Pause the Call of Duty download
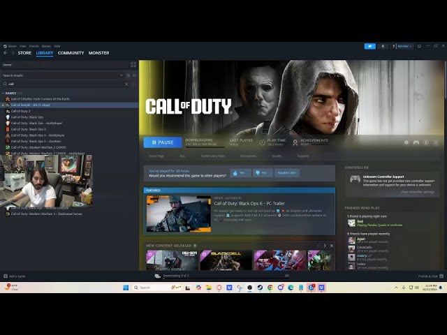 pyautogui.click(x=163, y=142)
